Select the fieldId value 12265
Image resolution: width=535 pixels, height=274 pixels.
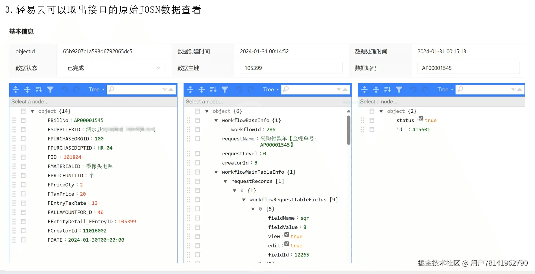pyautogui.click(x=302, y=255)
